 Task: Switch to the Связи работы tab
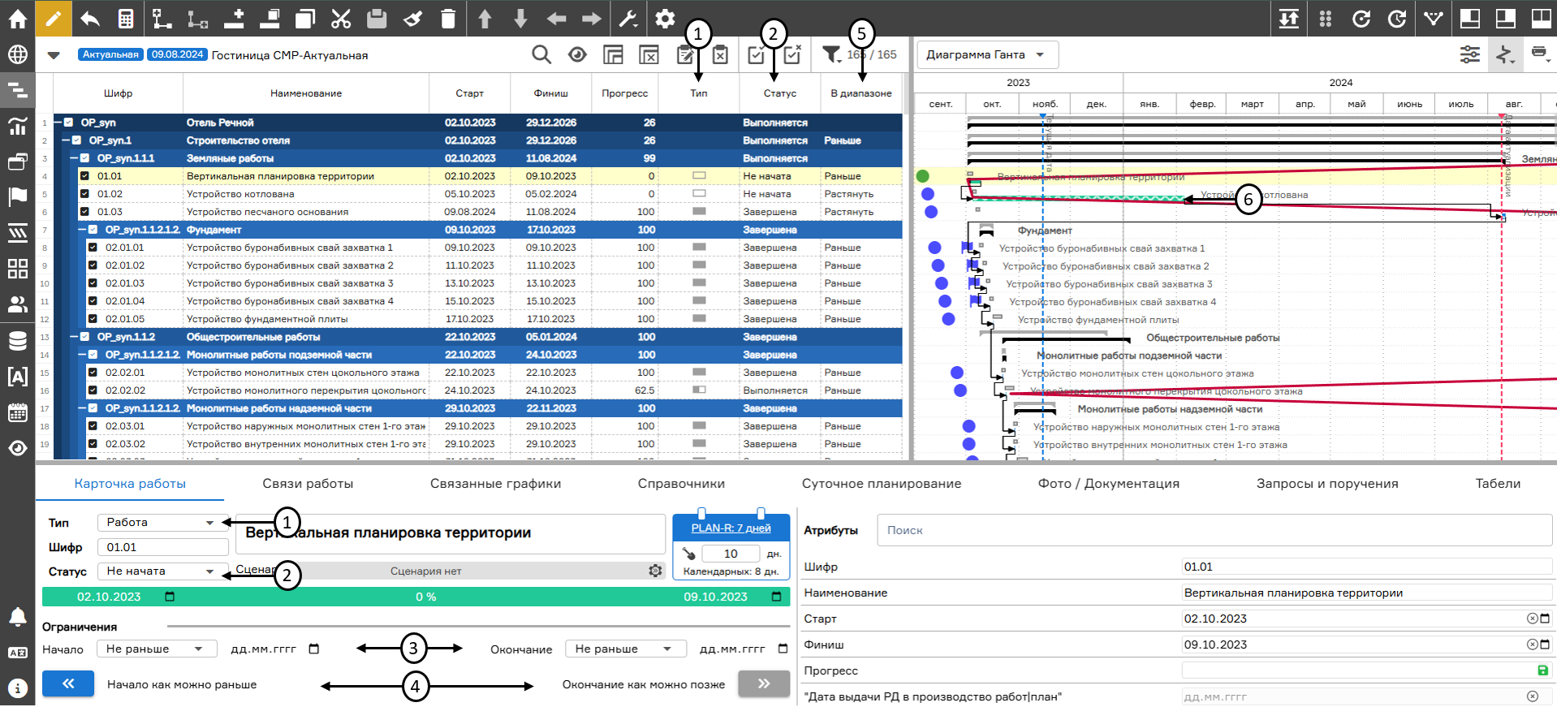(308, 484)
